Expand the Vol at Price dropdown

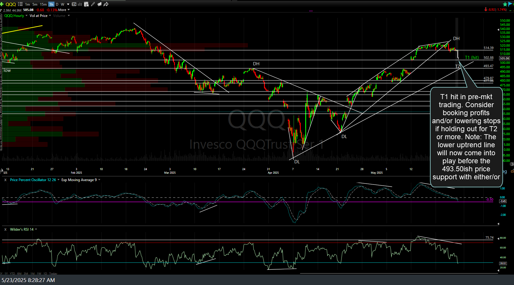click(x=40, y=15)
